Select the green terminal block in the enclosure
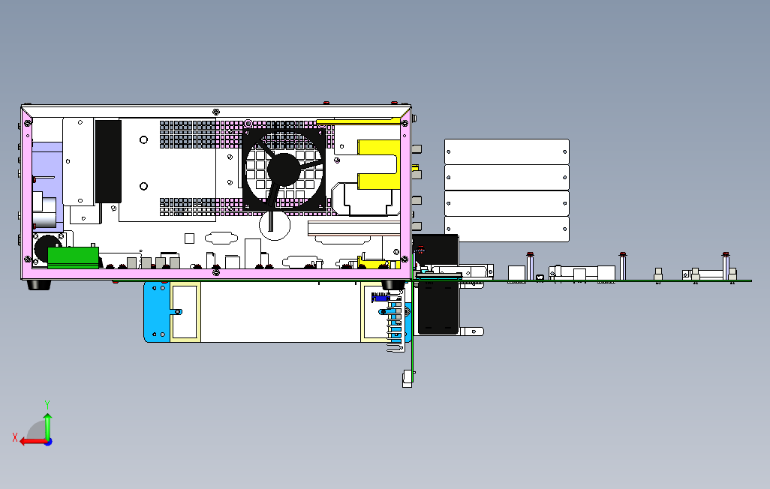This screenshot has width=770, height=489. 73,257
